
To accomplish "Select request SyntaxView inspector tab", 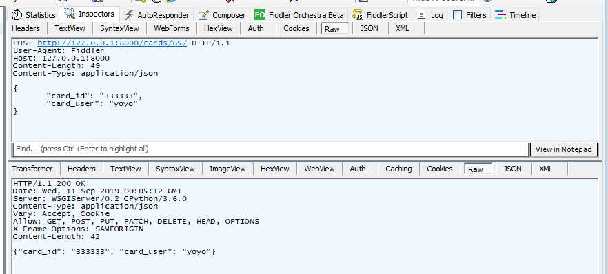I will tap(119, 28).
